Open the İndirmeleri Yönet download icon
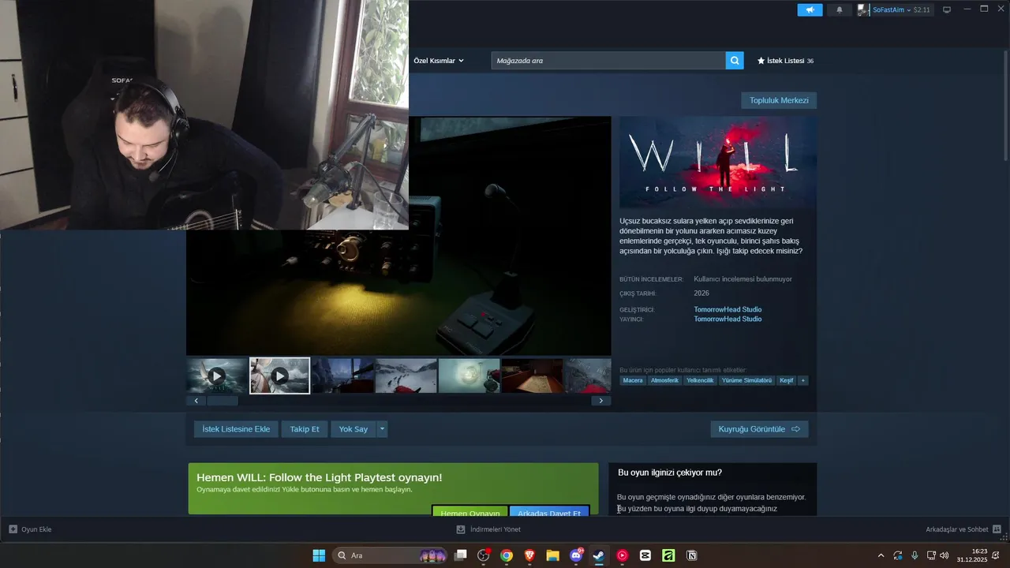 (461, 529)
